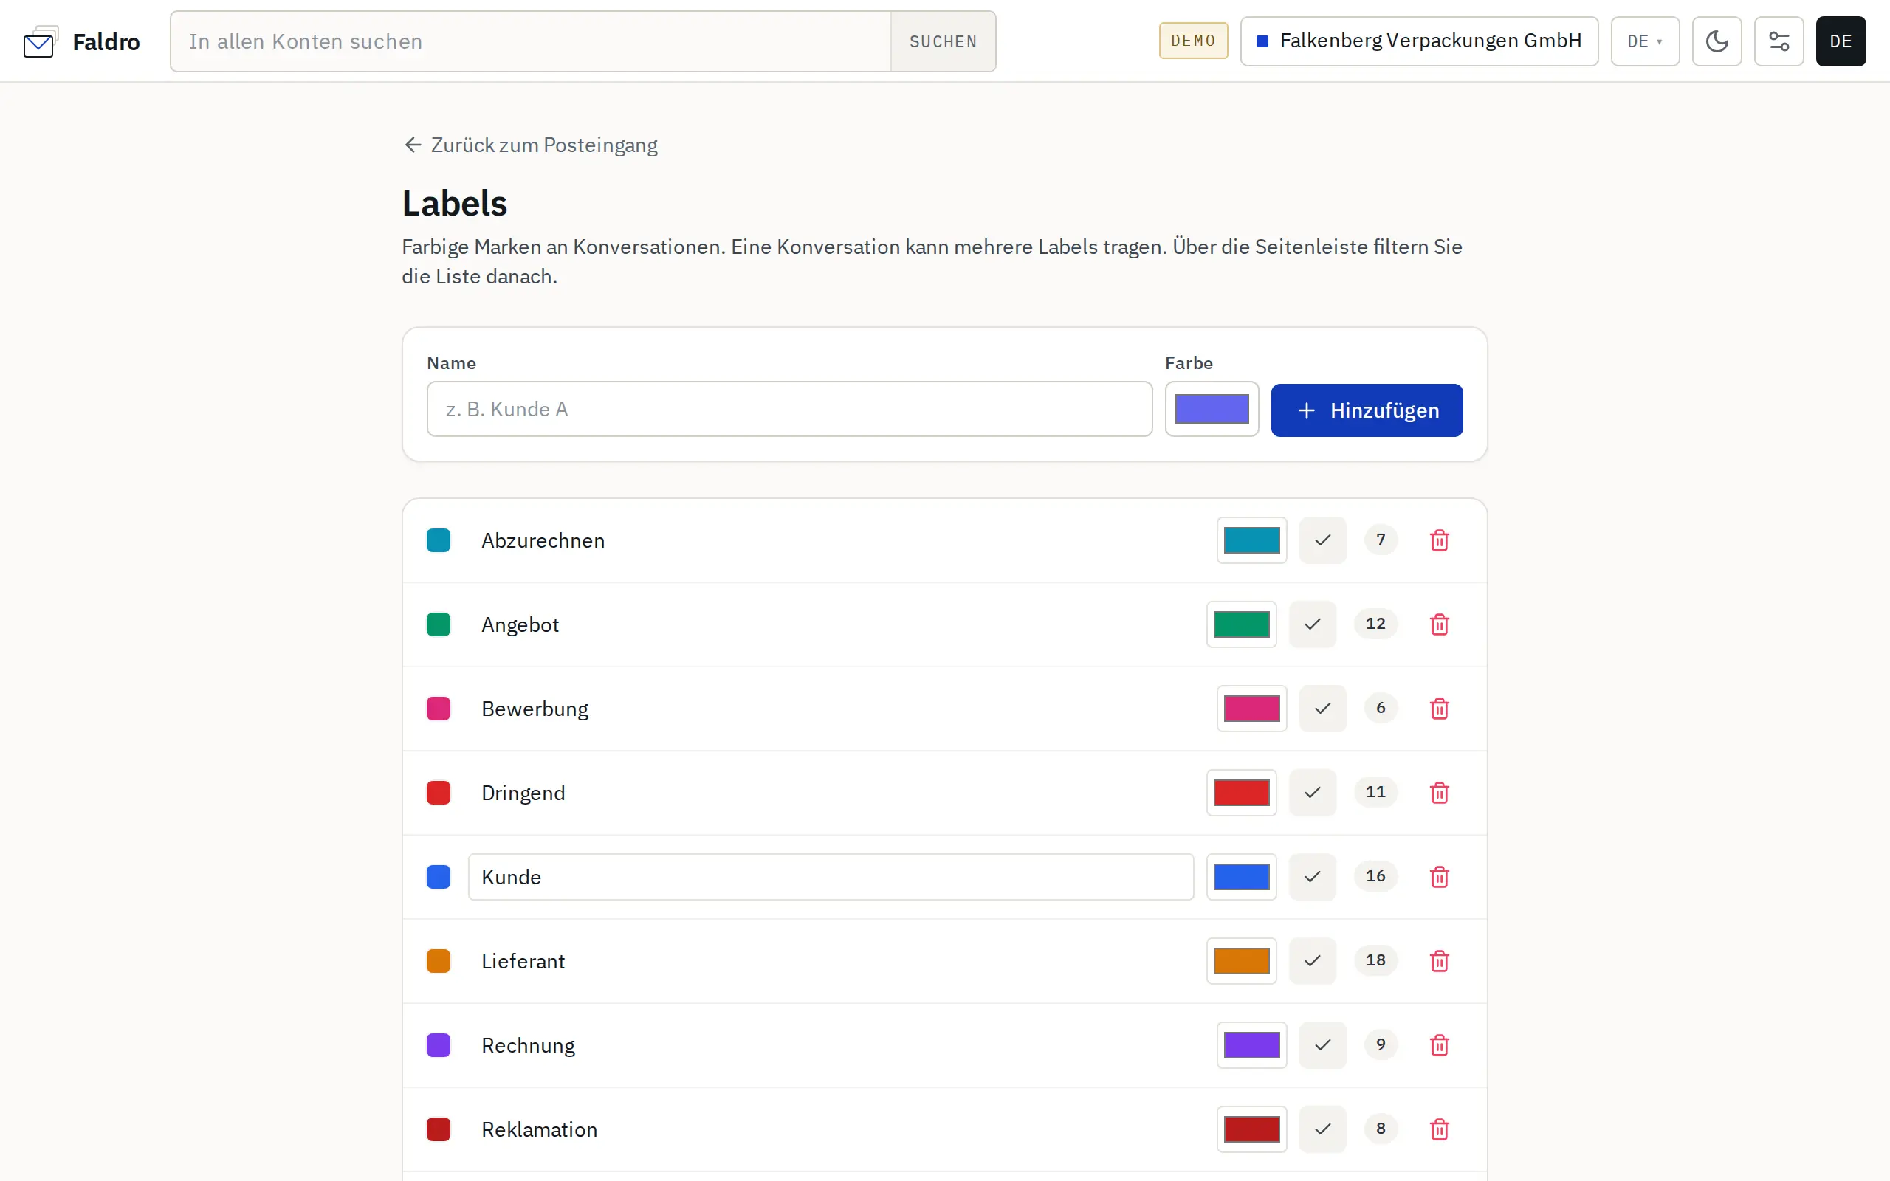Save the Rechnung label with checkmark
1890x1181 pixels.
[1322, 1045]
